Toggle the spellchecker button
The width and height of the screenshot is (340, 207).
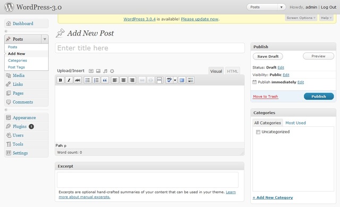pos(169,80)
